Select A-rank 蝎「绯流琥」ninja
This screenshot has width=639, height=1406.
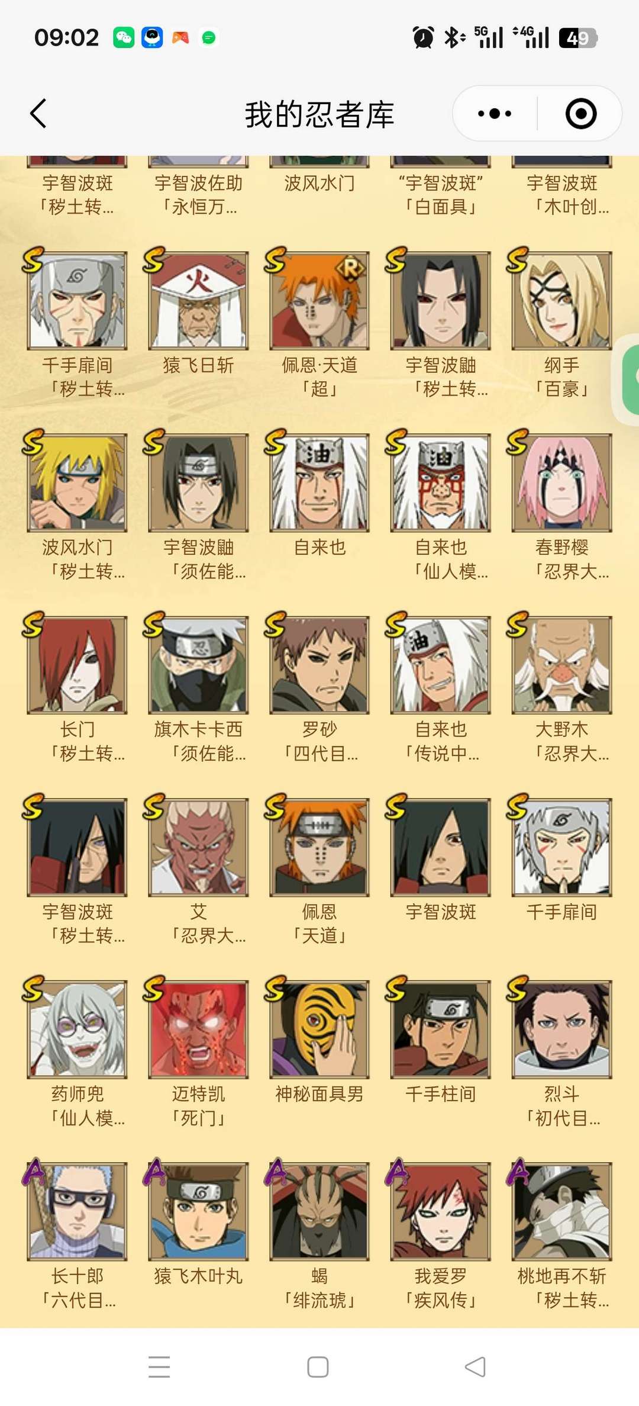click(319, 1212)
